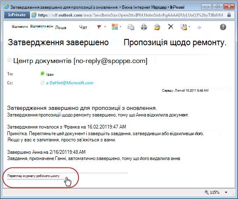Maximize the browser window
Screen dimensions: 238x199
(x=218, y=6)
